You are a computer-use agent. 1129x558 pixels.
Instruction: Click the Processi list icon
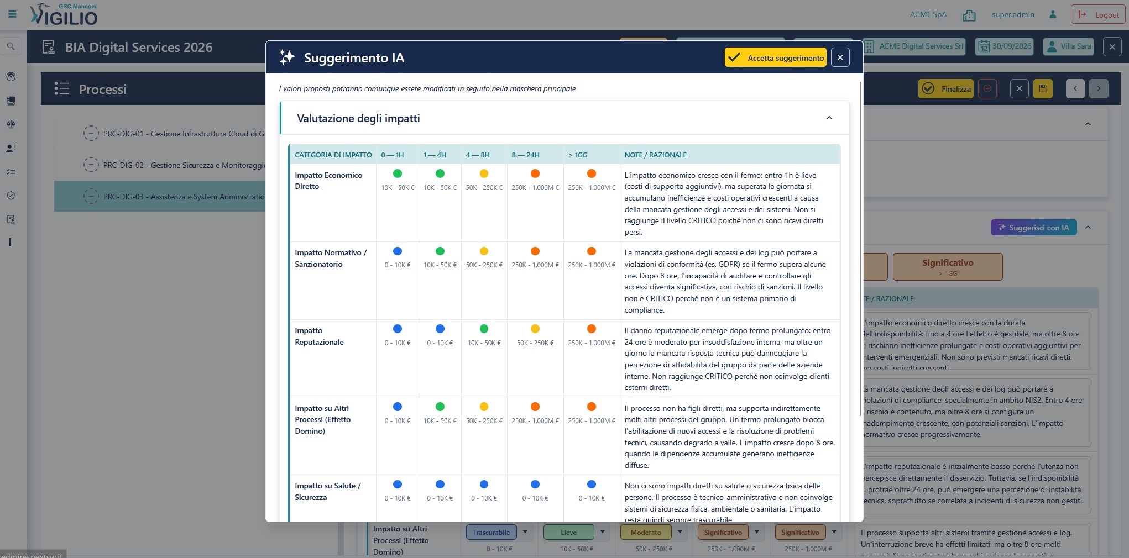coord(61,88)
